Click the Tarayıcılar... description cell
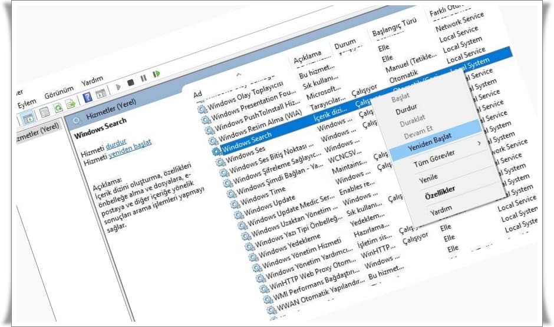Image resolution: width=554 pixels, height=327 pixels. click(x=328, y=103)
